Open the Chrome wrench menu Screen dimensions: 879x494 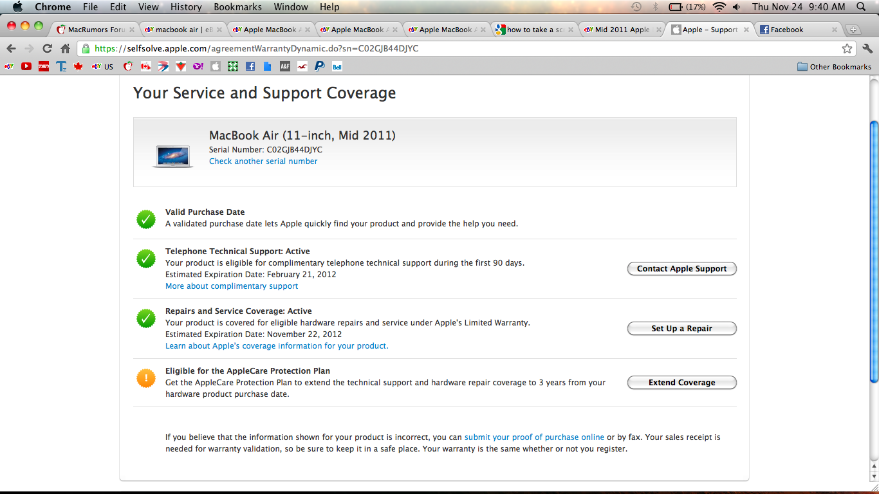[867, 48]
